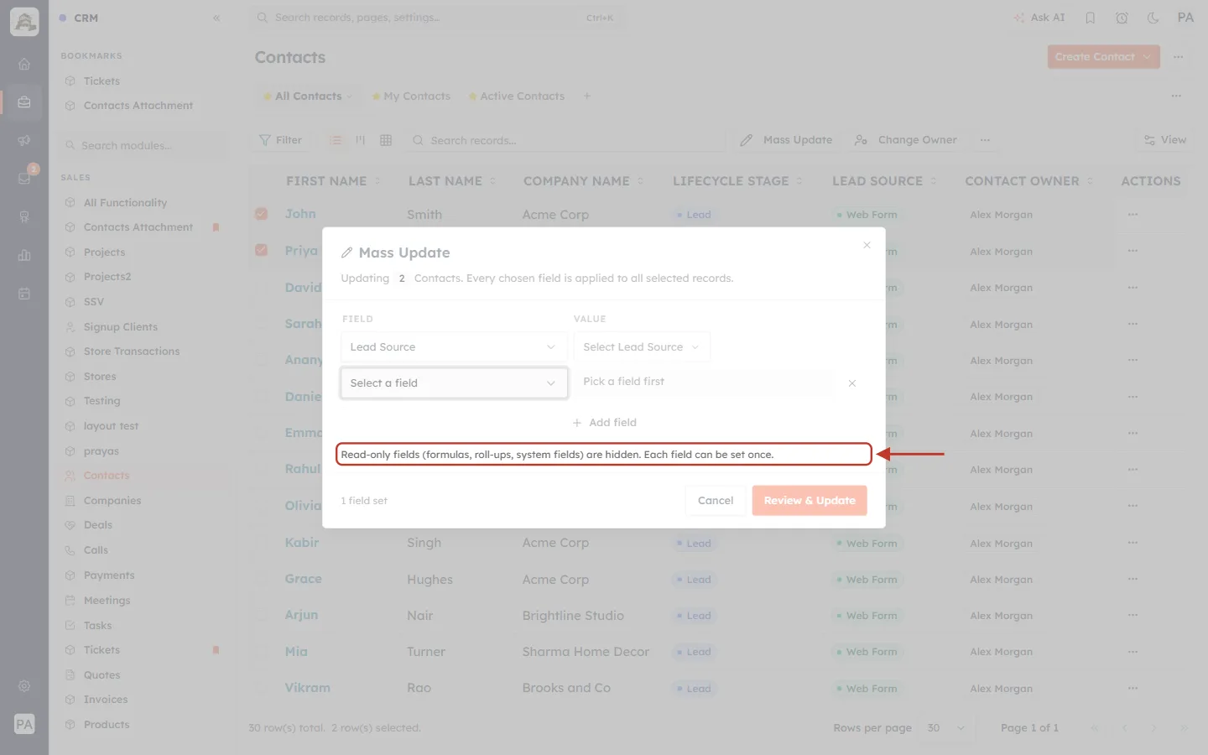
Task: Add a new view tab
Action: [587, 96]
